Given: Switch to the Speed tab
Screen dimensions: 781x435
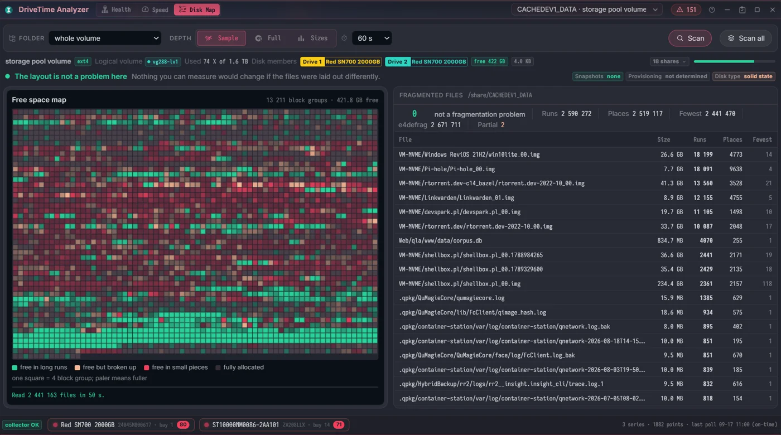Looking at the screenshot, I should (x=155, y=9).
